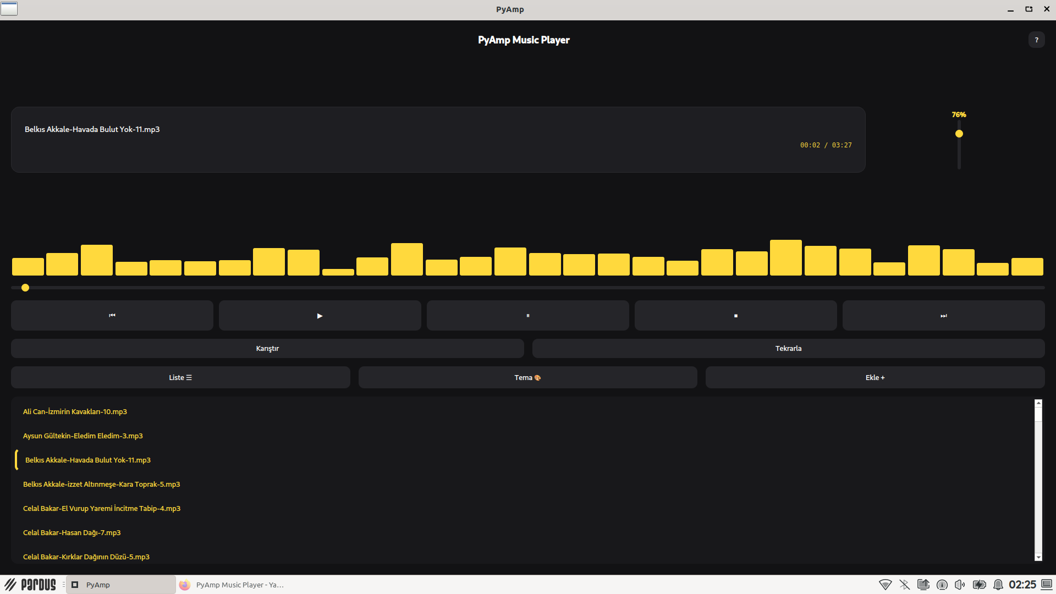Viewport: 1056px width, 594px height.
Task: Click the playlist scrollbar up arrow
Action: (x=1038, y=403)
